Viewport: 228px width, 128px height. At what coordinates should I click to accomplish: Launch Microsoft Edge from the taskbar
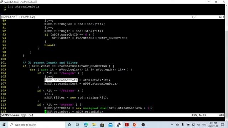coord(86,125)
